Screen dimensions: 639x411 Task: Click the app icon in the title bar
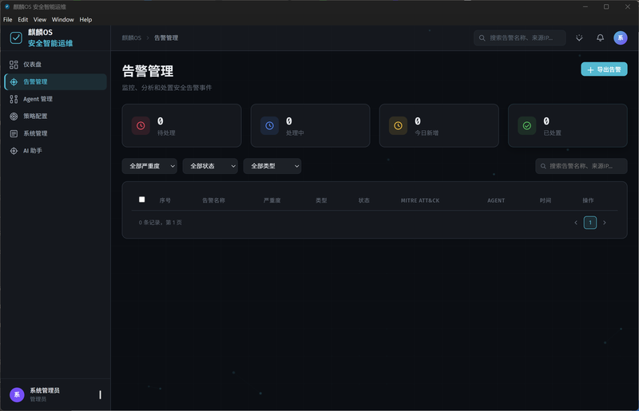7,6
